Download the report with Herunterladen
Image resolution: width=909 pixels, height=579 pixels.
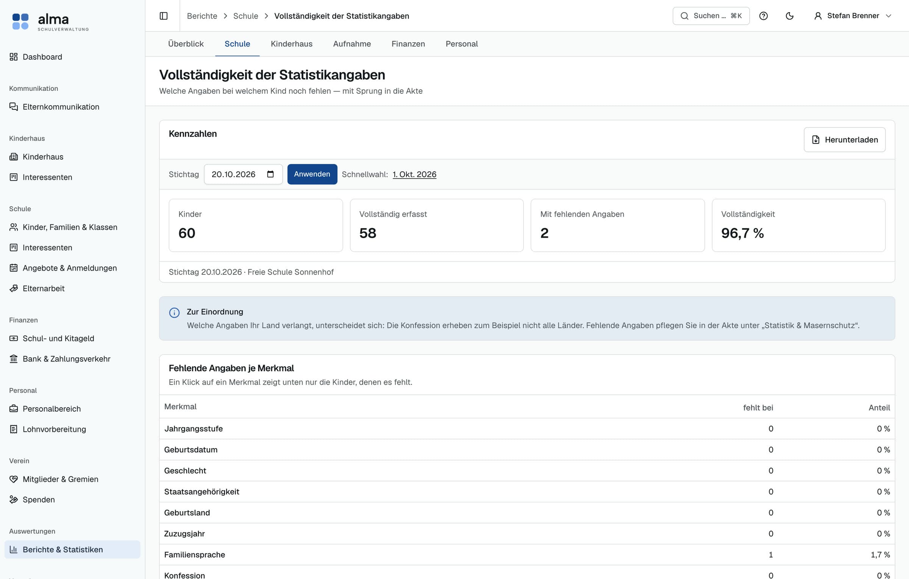pyautogui.click(x=845, y=140)
